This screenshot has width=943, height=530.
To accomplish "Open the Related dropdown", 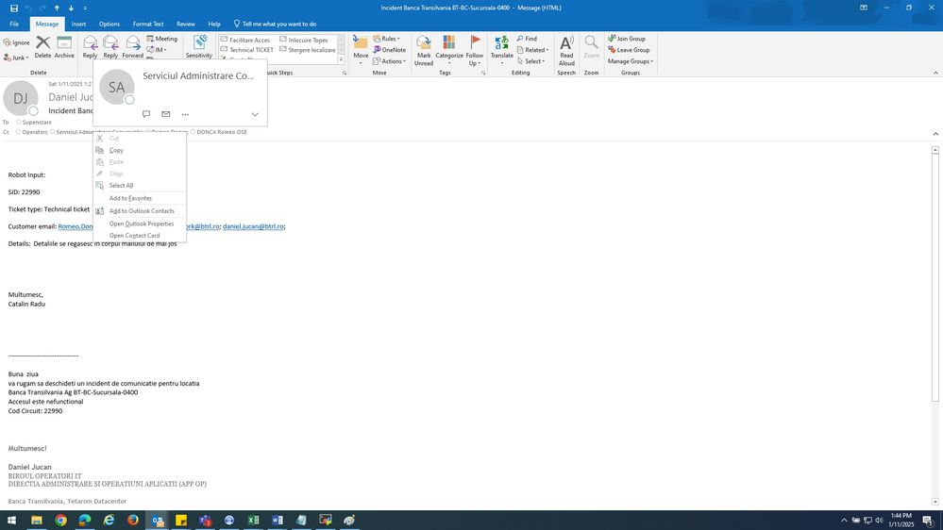I will coord(532,50).
